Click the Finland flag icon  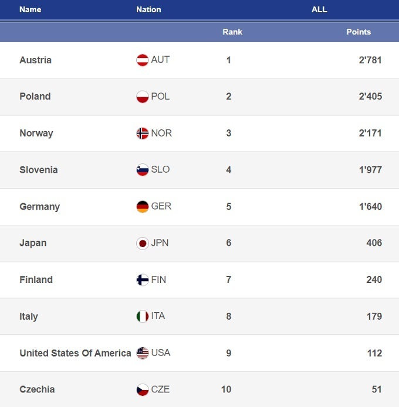pos(142,280)
